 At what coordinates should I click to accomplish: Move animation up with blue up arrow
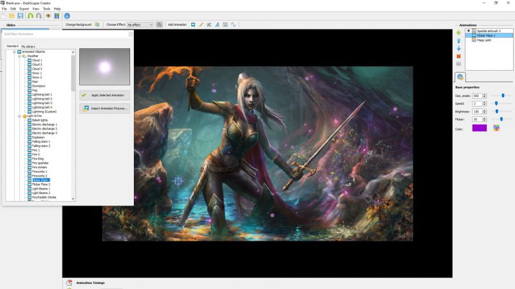coord(458,40)
